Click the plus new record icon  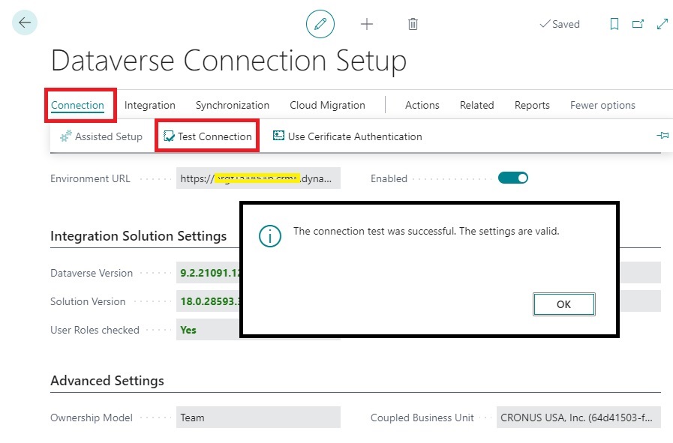pyautogui.click(x=367, y=24)
